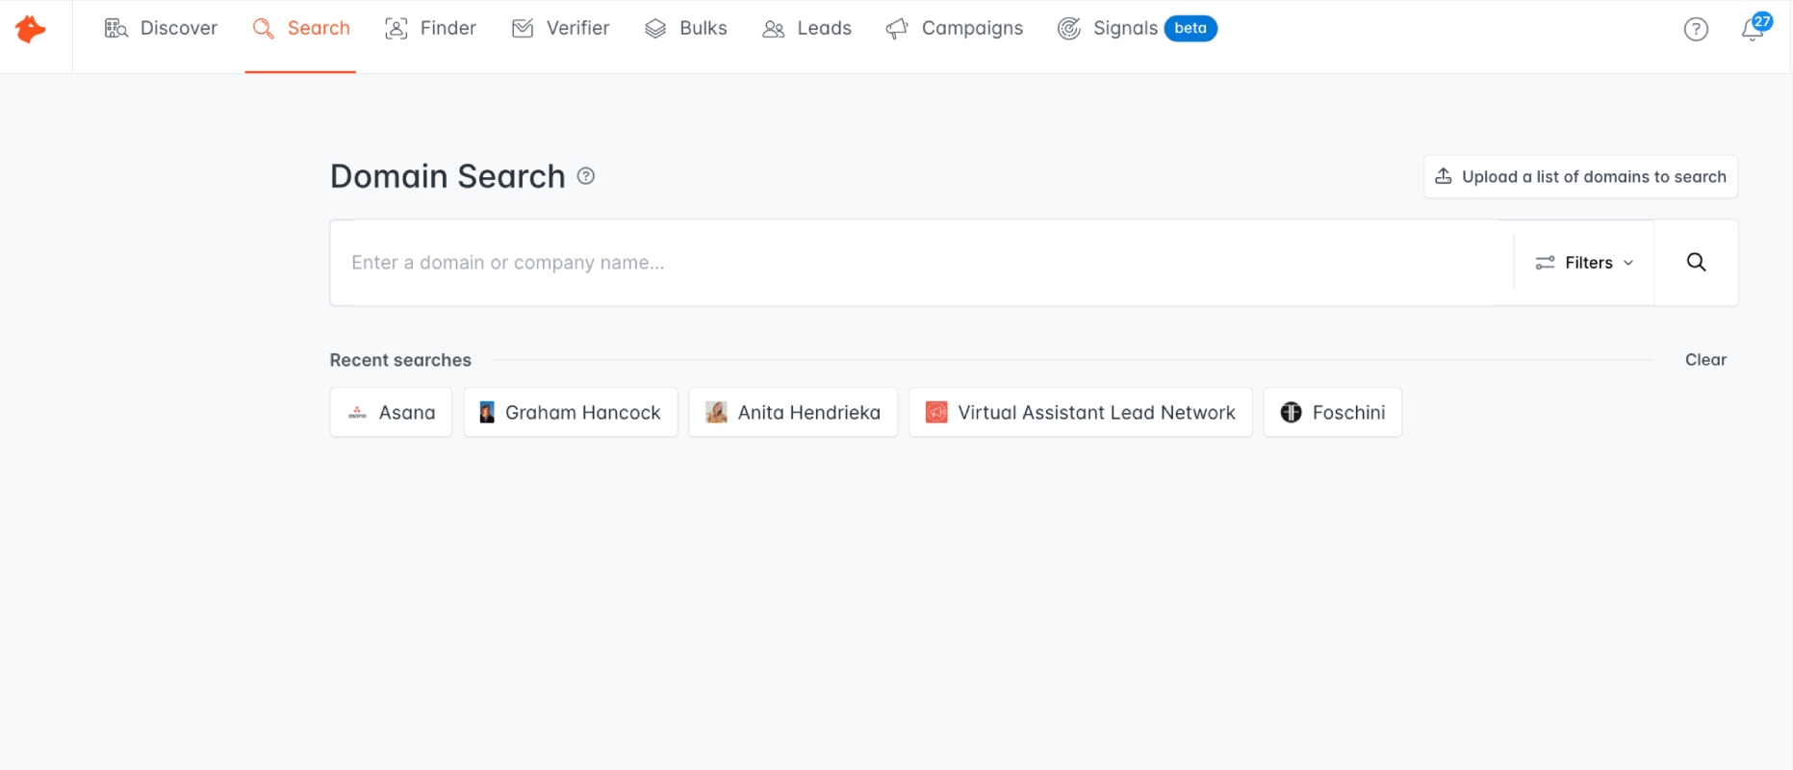The width and height of the screenshot is (1793, 770).
Task: Upload a list of domains to search
Action: click(1580, 177)
